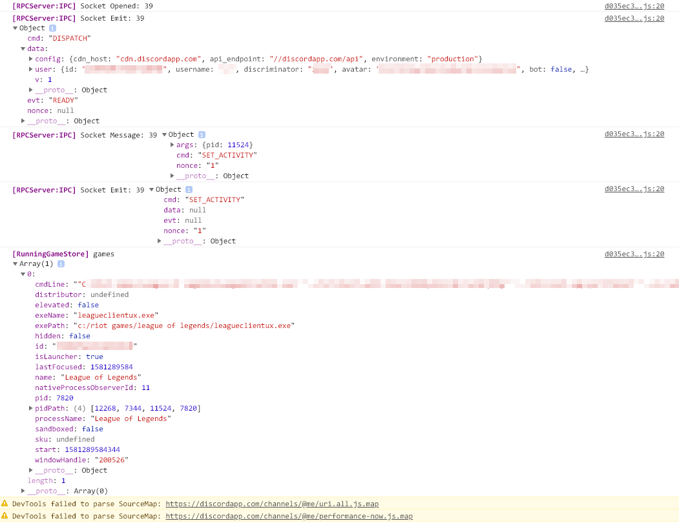This screenshot has height=525, width=679.
Task: Open the d035ec3.js:20 source link on the RunningGameStore row
Action: point(634,254)
